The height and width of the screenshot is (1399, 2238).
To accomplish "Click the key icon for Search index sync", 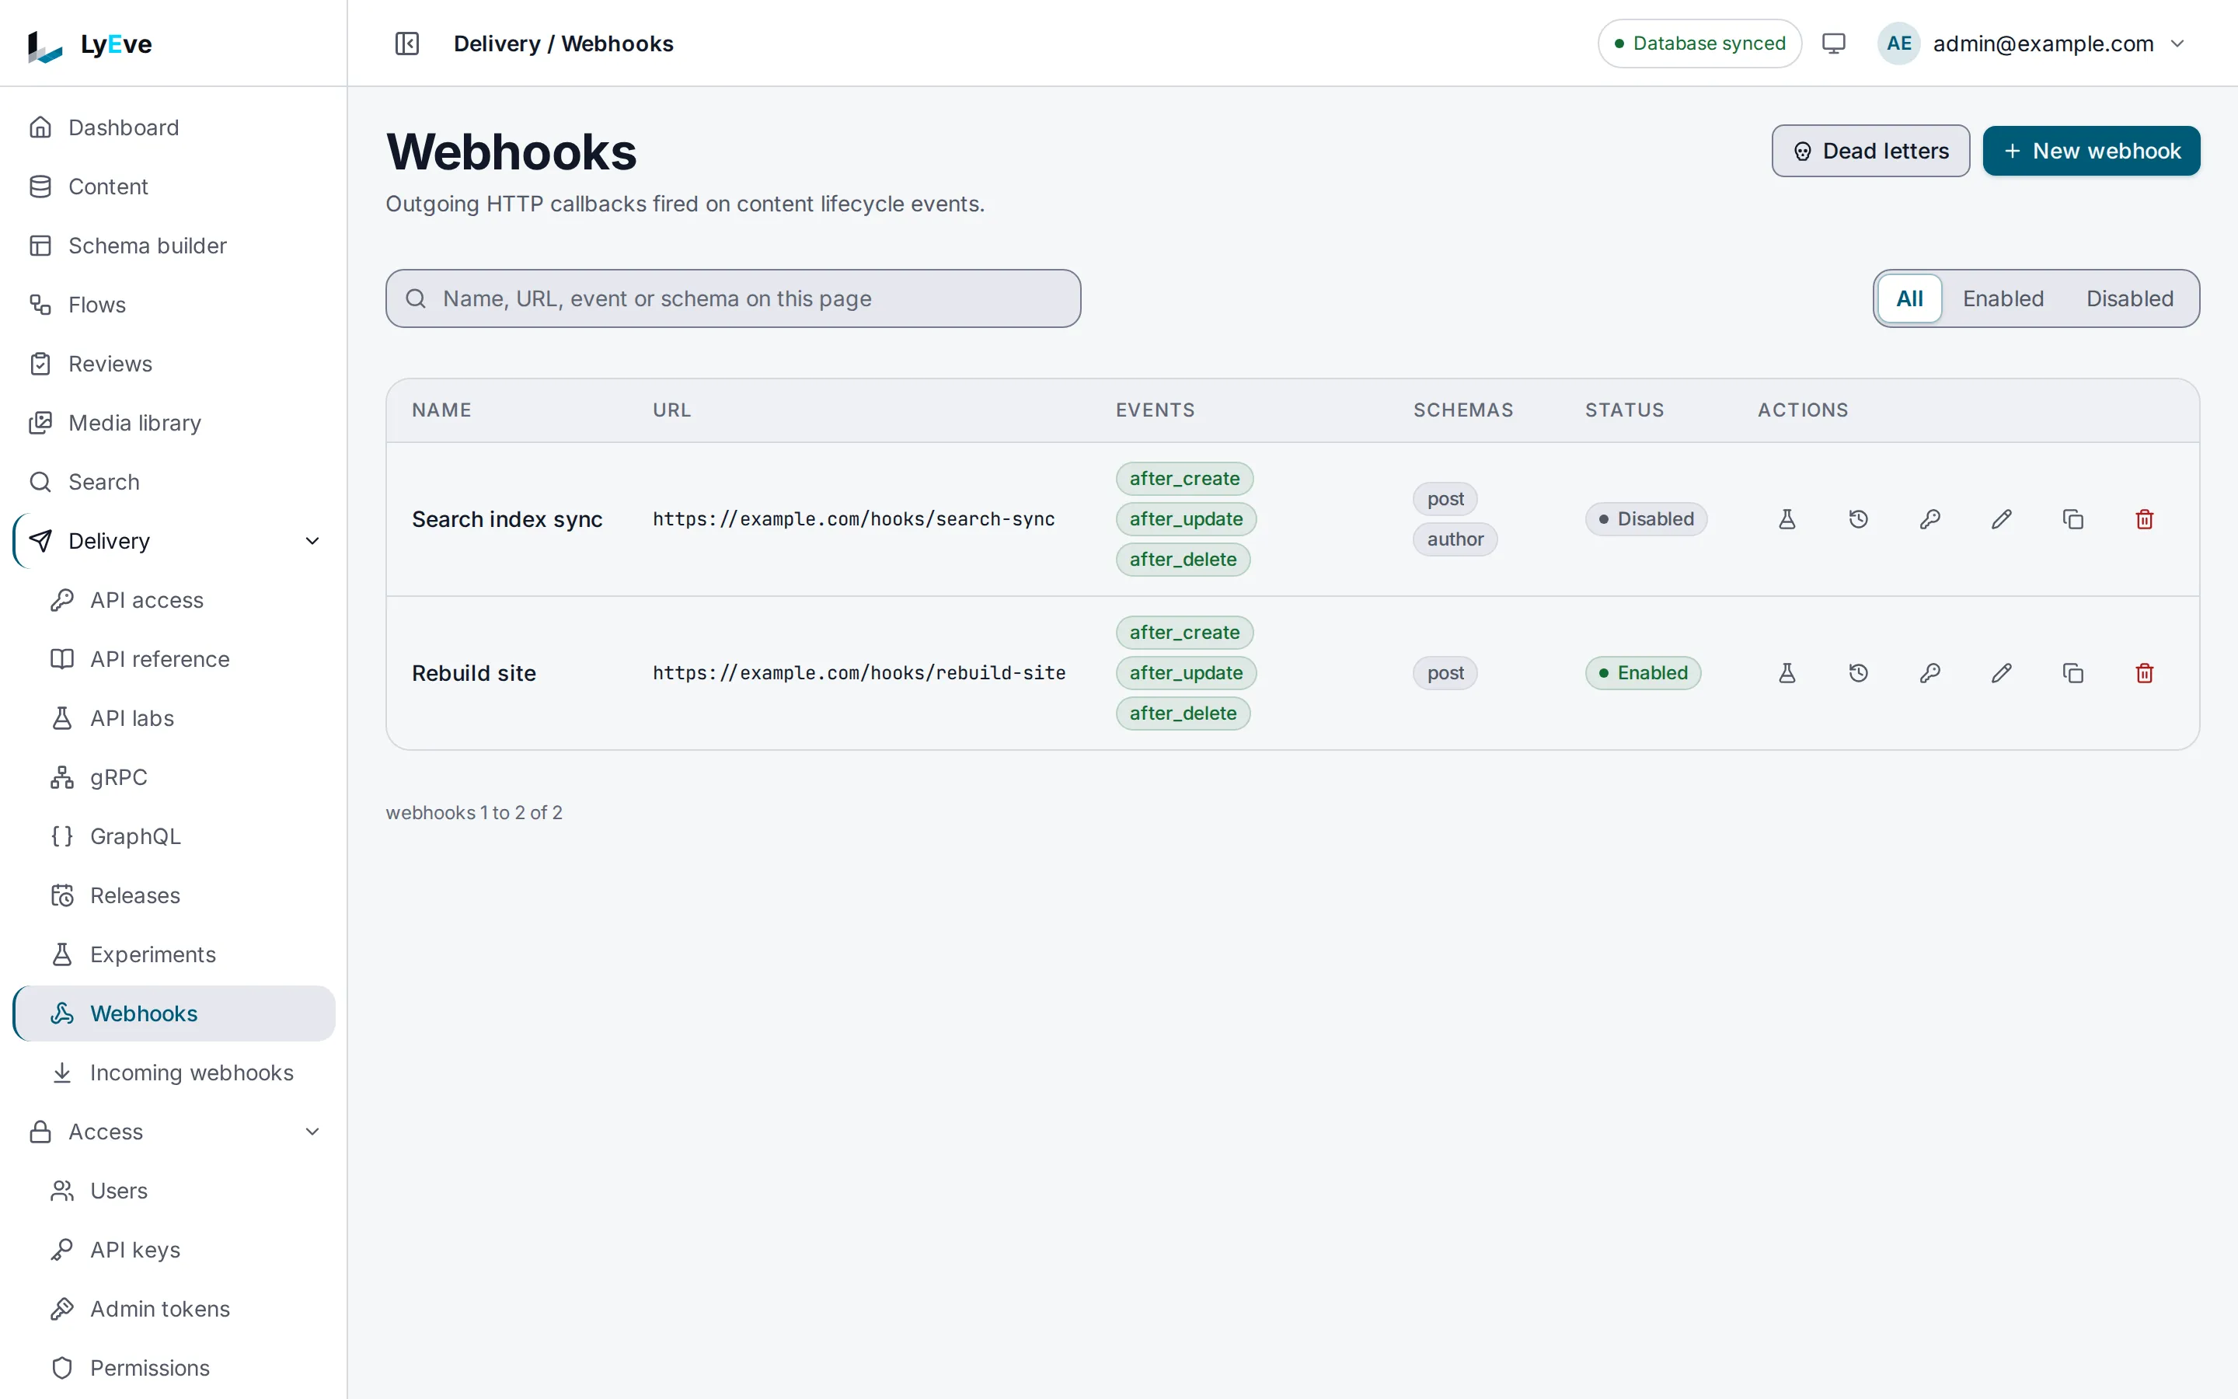I will point(1930,519).
